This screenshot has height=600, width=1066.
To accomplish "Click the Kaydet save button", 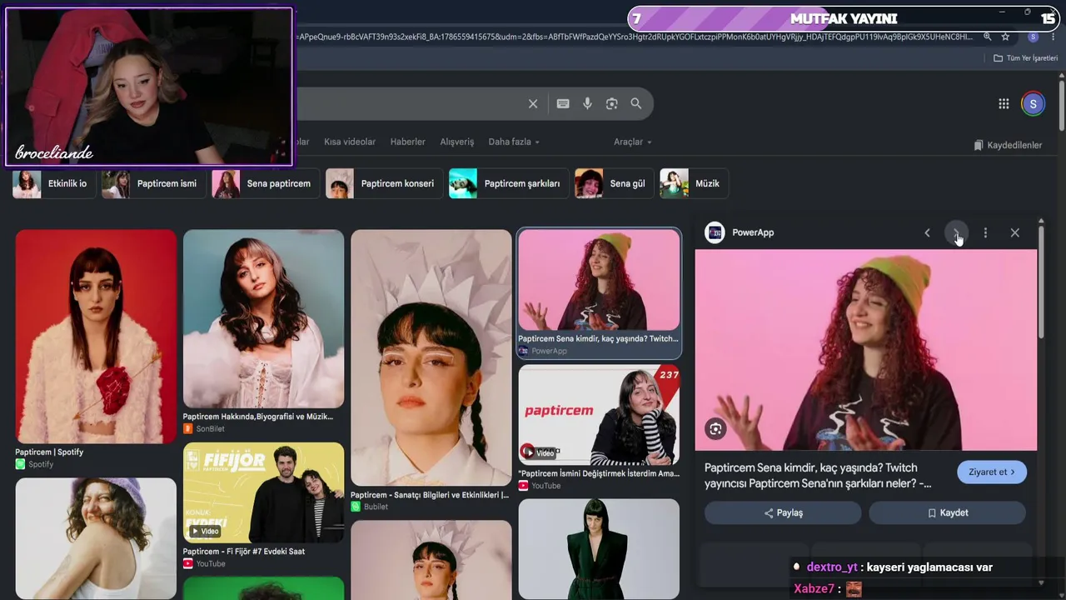I will point(947,512).
